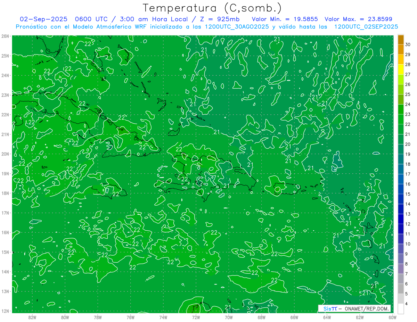The width and height of the screenshot is (417, 322).
Task: Pick the green legend swatch between 23 and 24
Action: pyautogui.click(x=401, y=109)
